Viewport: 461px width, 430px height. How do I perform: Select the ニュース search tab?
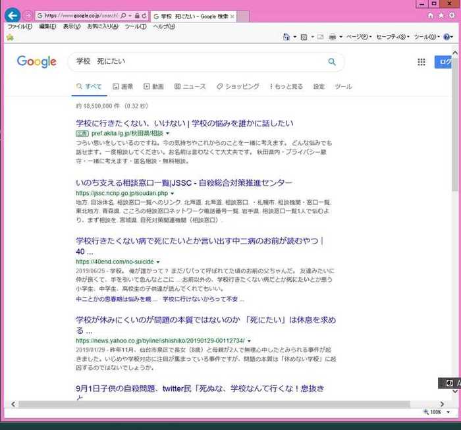click(190, 86)
